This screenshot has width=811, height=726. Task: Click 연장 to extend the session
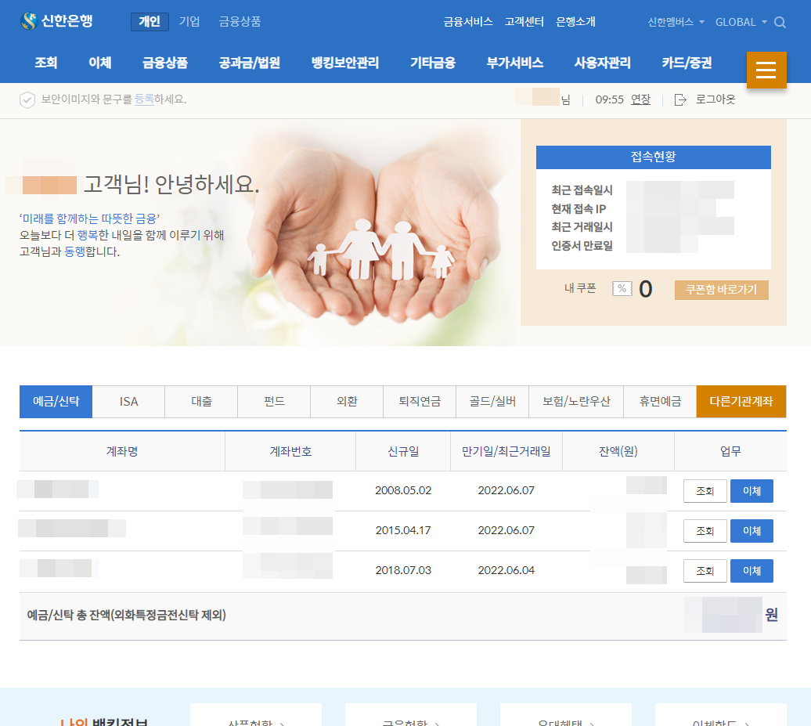coord(640,99)
